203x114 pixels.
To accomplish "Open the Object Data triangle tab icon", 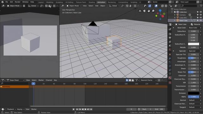I will click(x=170, y=74).
